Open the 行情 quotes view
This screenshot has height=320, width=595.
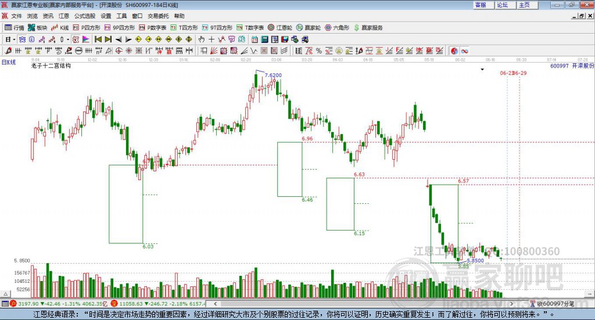(x=14, y=28)
